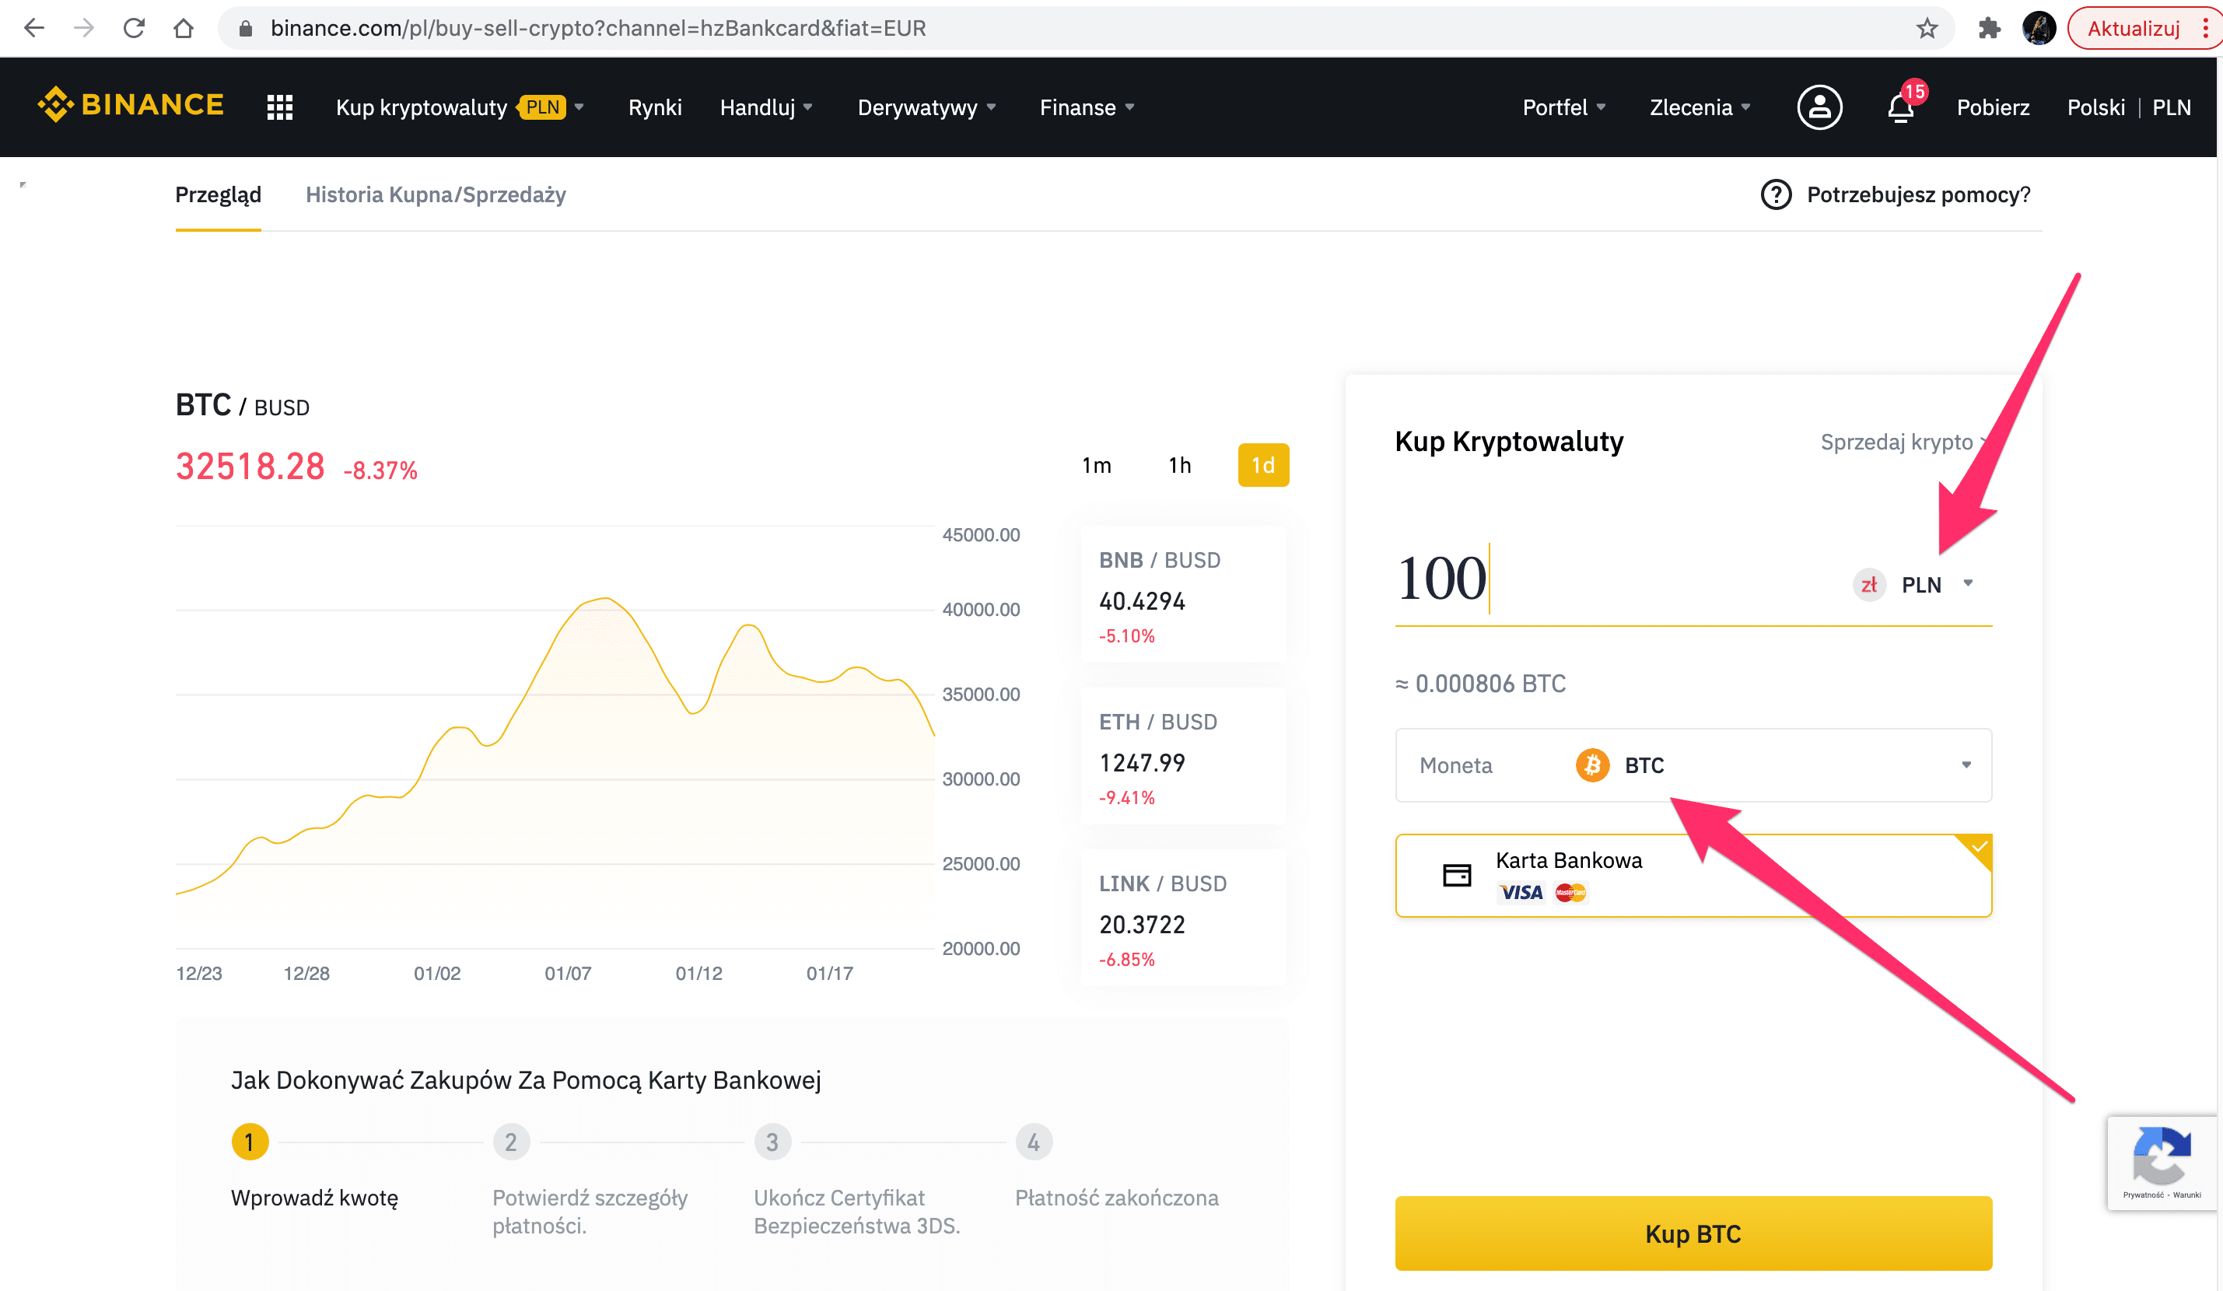Open the Rynki markets page

(655, 107)
